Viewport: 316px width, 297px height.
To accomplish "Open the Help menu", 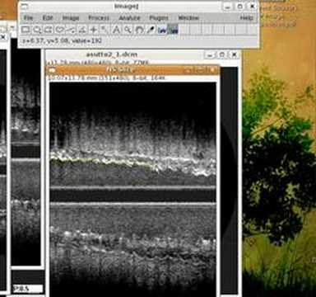I will coord(246,18).
